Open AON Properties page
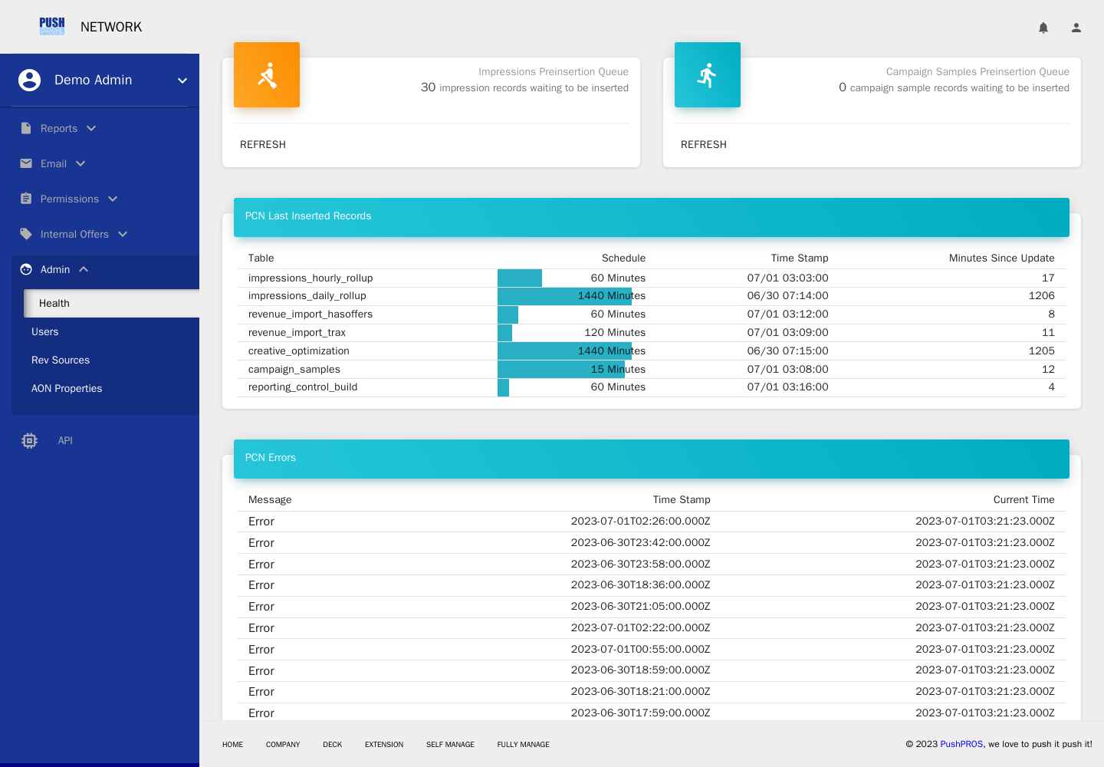Image resolution: width=1104 pixels, height=767 pixels. click(x=67, y=388)
